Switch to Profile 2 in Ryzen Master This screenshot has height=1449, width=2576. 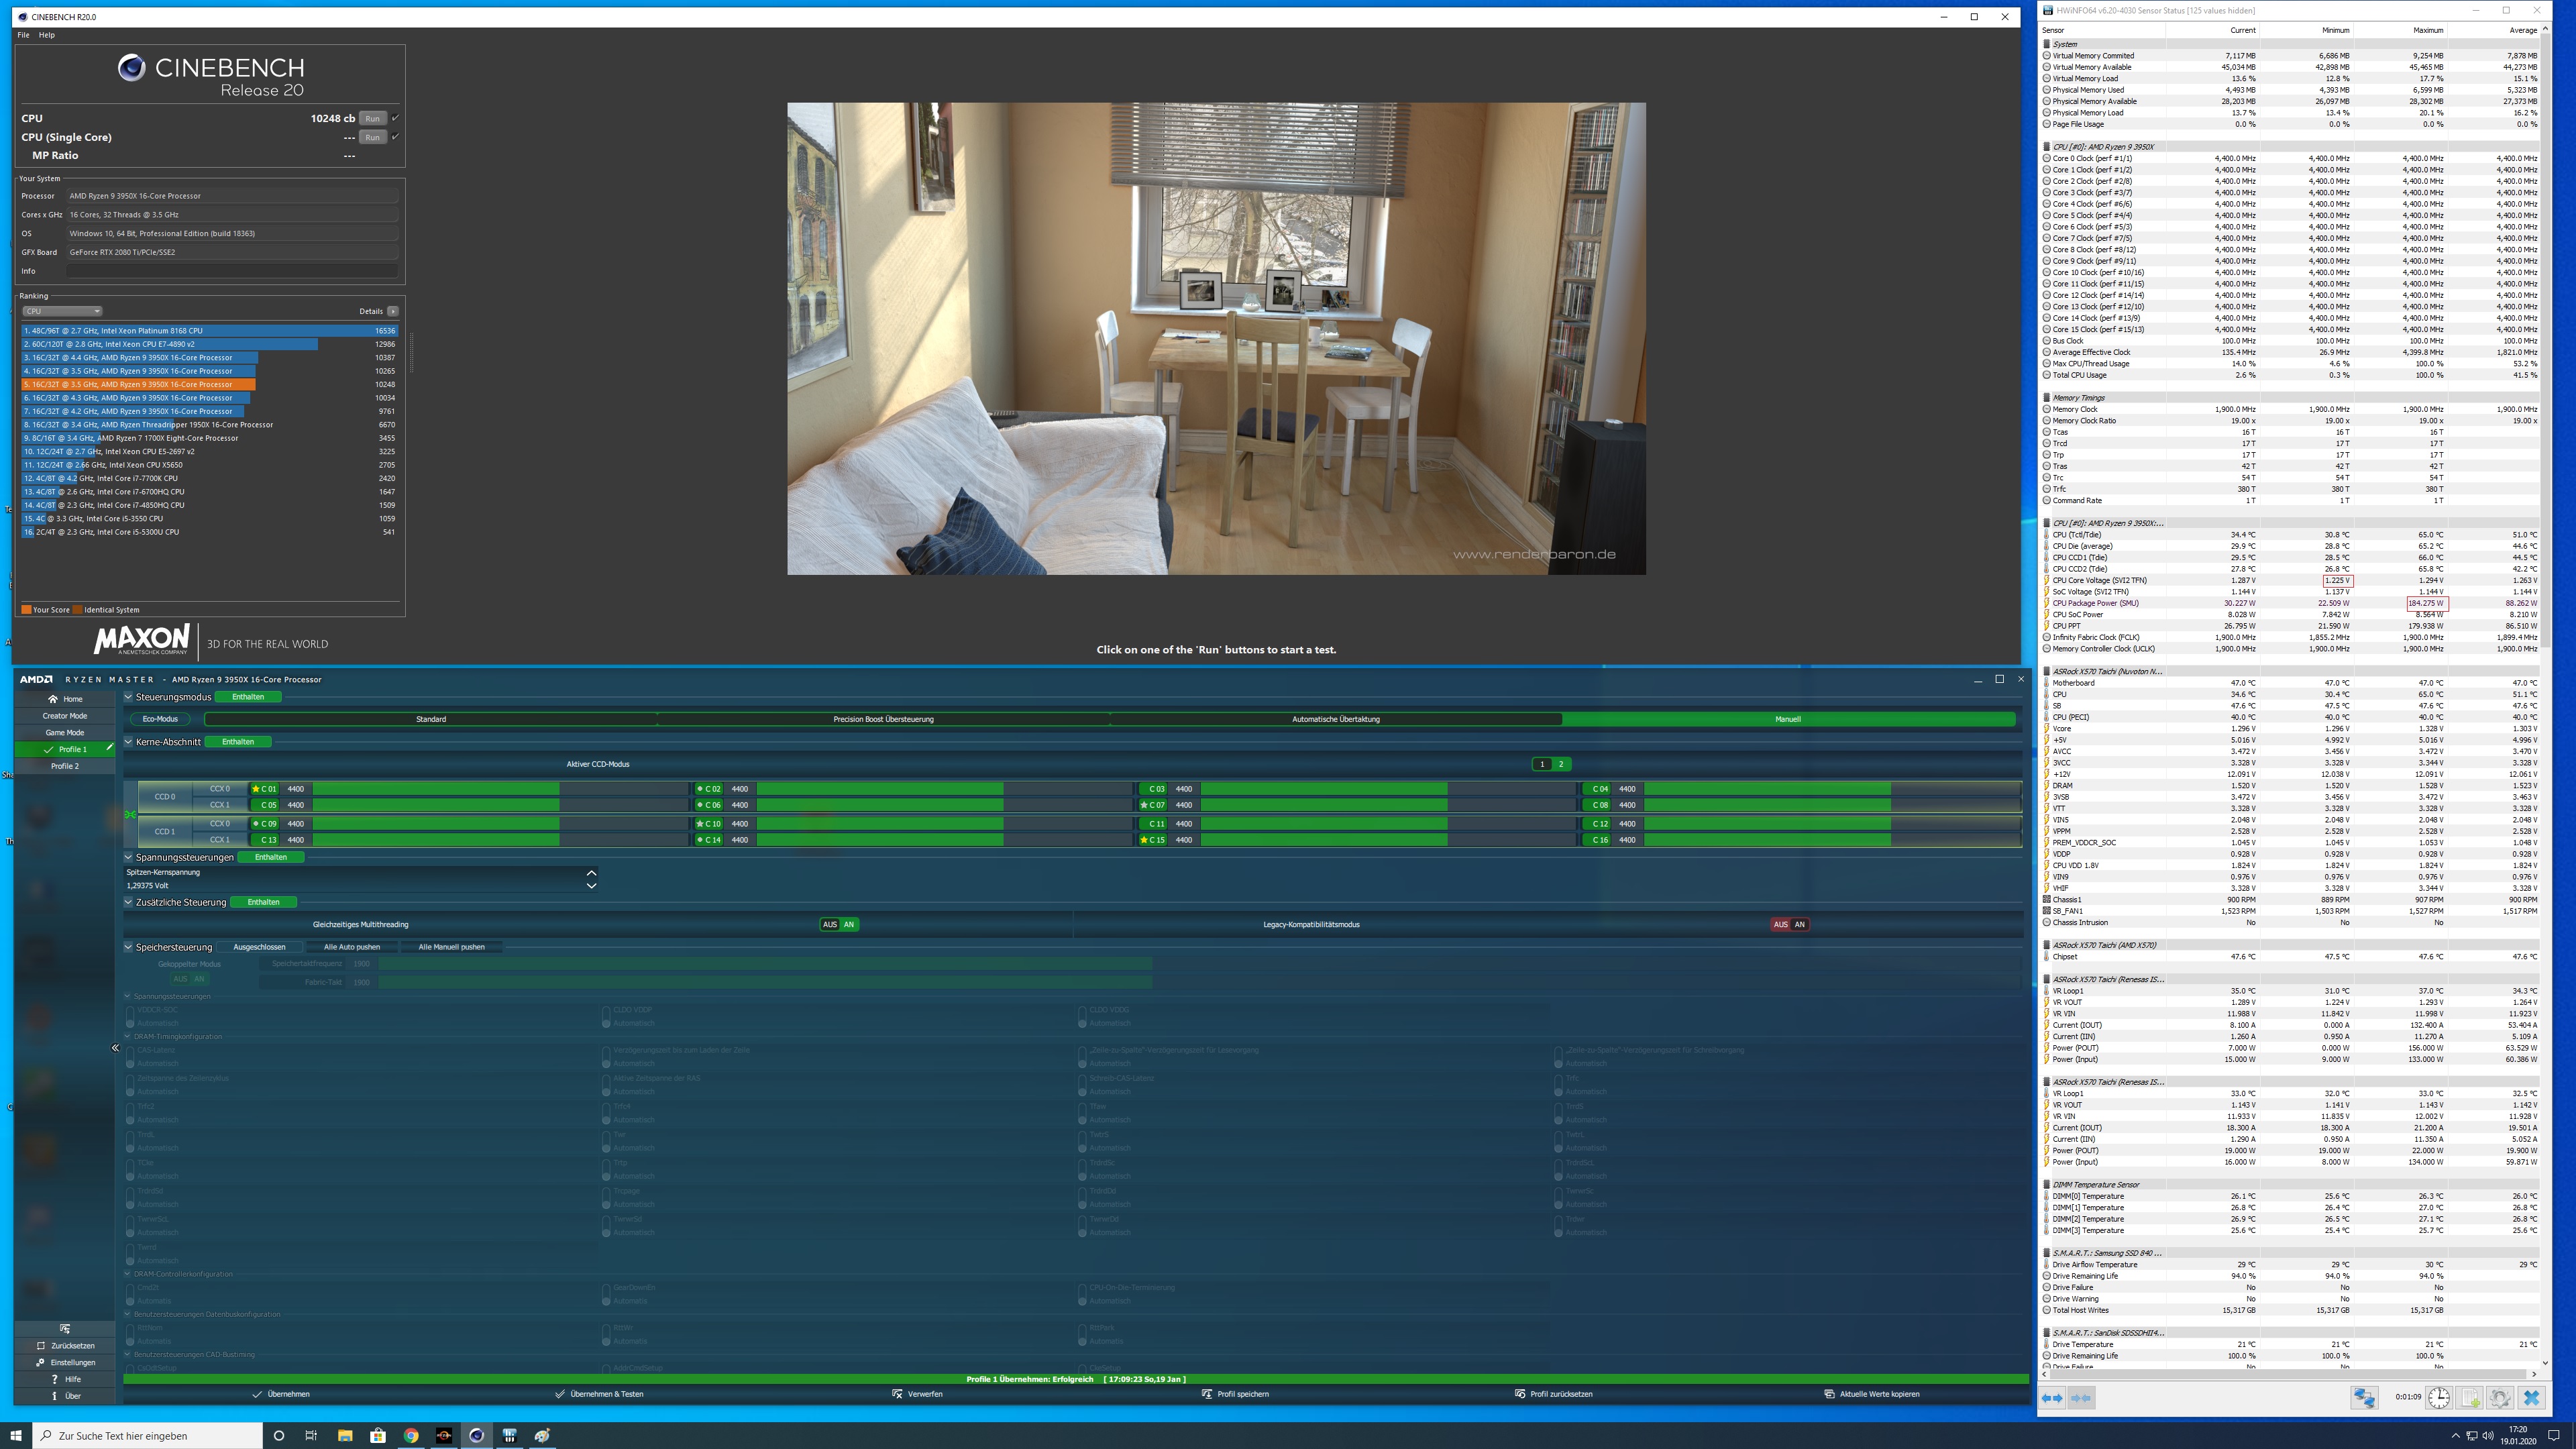pos(65,766)
